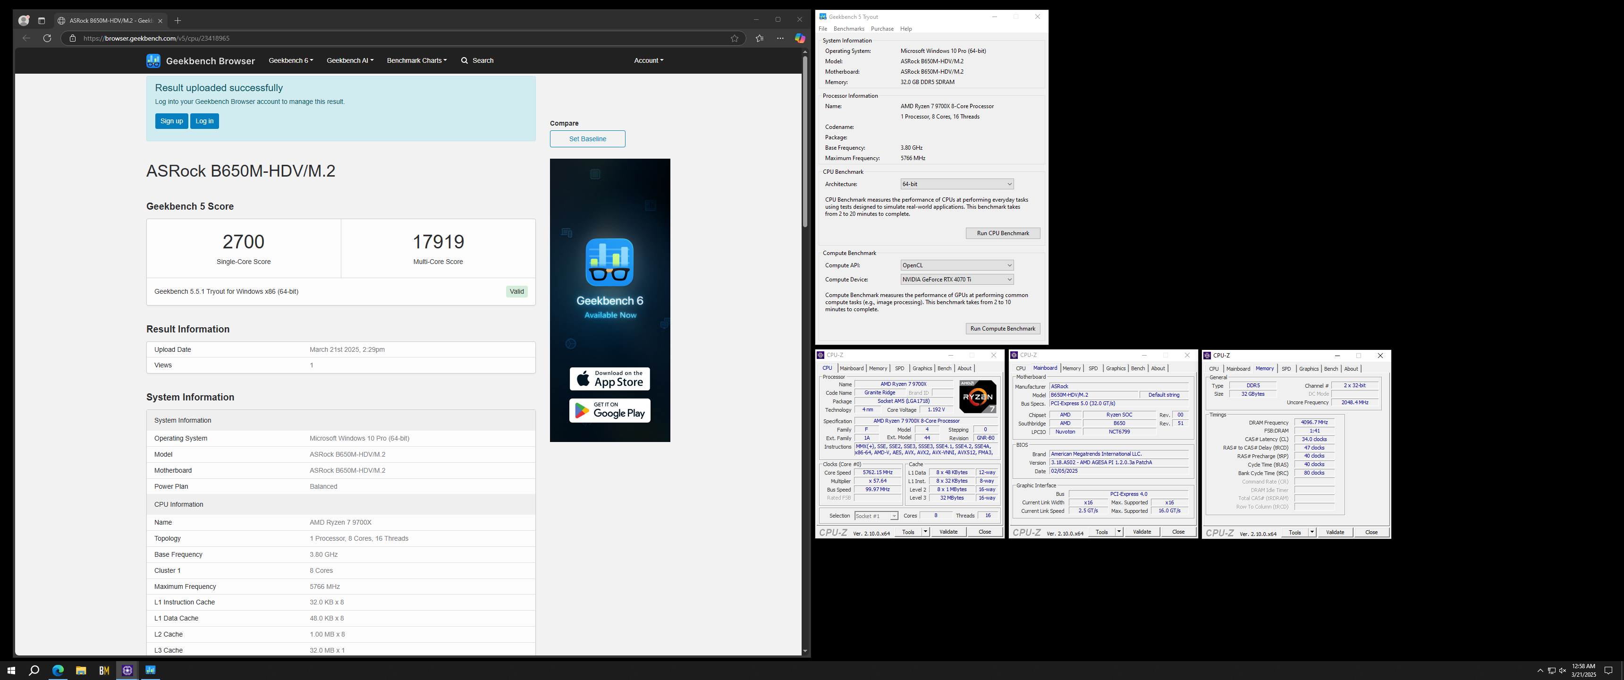This screenshot has height=680, width=1624.
Task: Click the browser back arrow
Action: pos(26,38)
